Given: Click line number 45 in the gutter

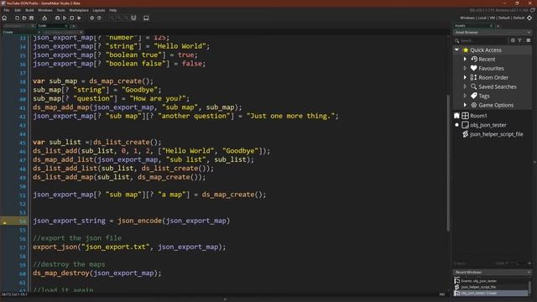Looking at the screenshot, I should (x=23, y=143).
